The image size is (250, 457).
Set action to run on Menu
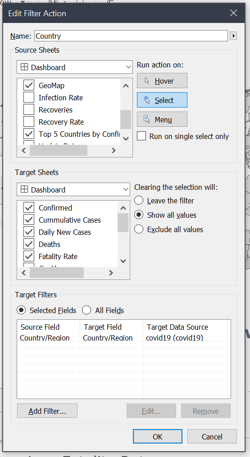click(162, 119)
